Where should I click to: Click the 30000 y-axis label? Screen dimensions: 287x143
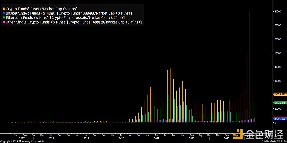[x=277, y=81]
